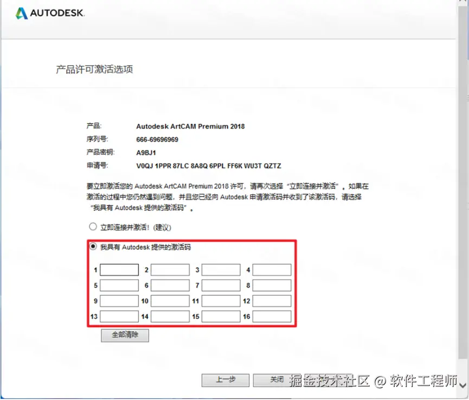The image size is (469, 400).
Task: Focus activation code field 11
Action: [x=221, y=301]
